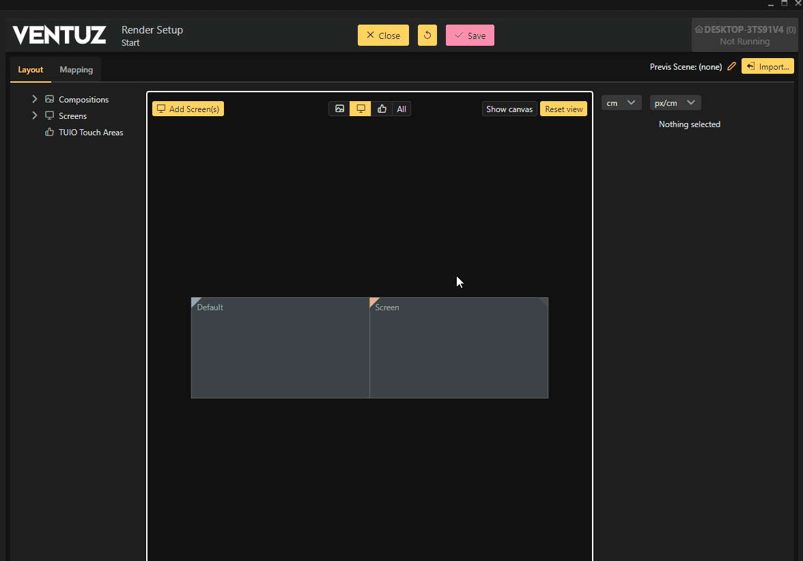The image size is (803, 561).
Task: Switch to the Layout tab
Action: coord(31,70)
